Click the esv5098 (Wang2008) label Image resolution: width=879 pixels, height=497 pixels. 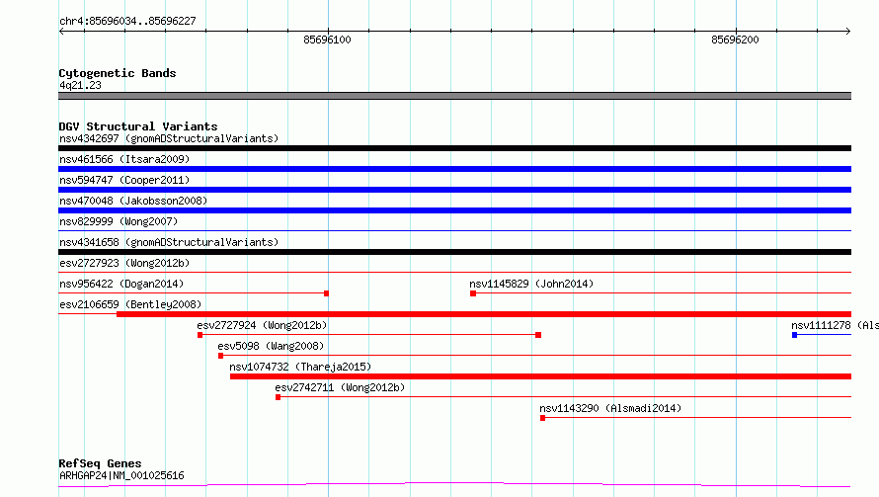pyautogui.click(x=271, y=346)
